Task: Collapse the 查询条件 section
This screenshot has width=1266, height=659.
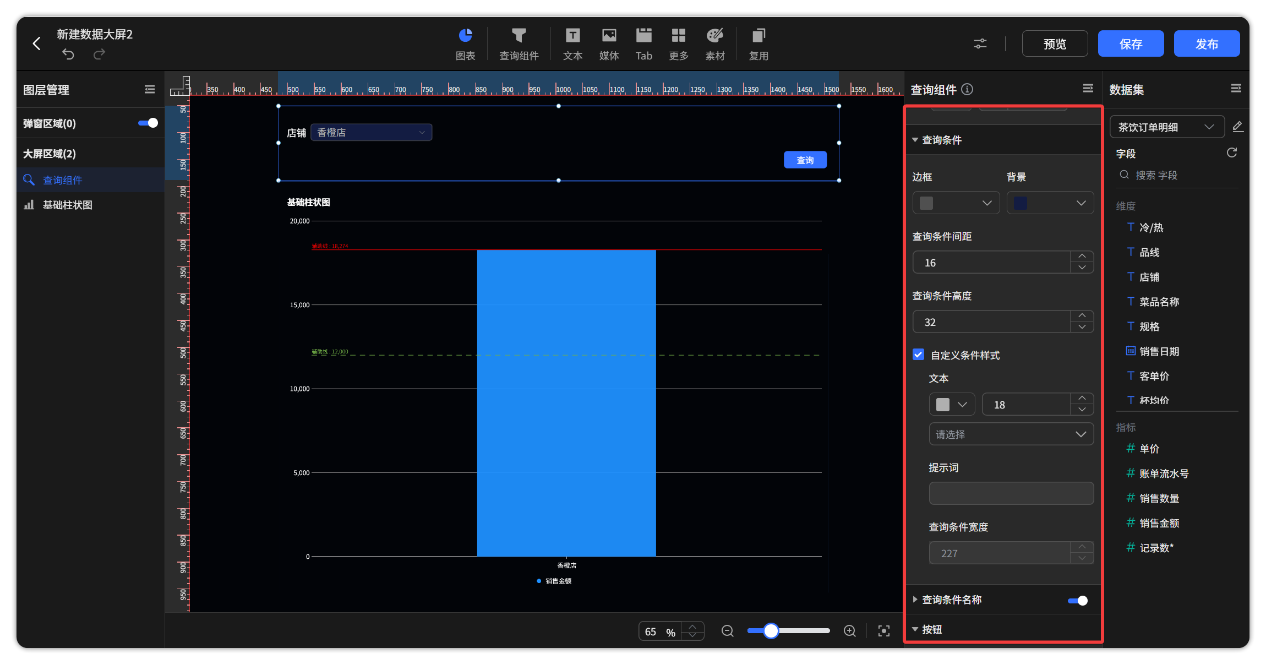Action: pos(915,140)
